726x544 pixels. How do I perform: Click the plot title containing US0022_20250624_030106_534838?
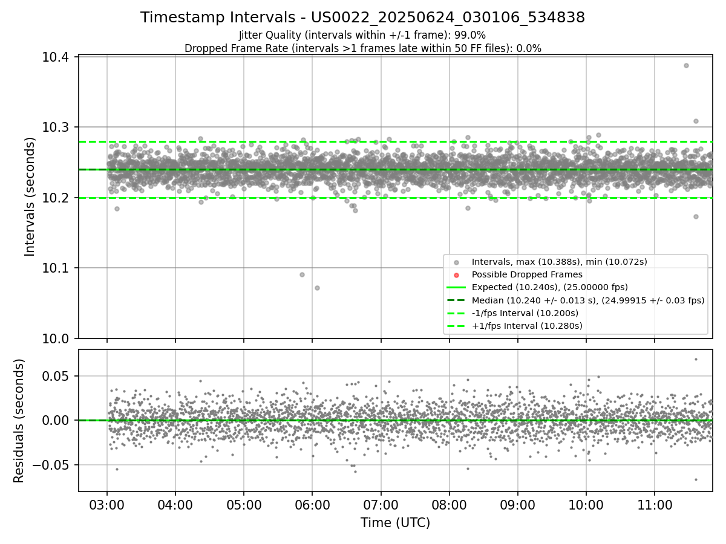click(362, 18)
